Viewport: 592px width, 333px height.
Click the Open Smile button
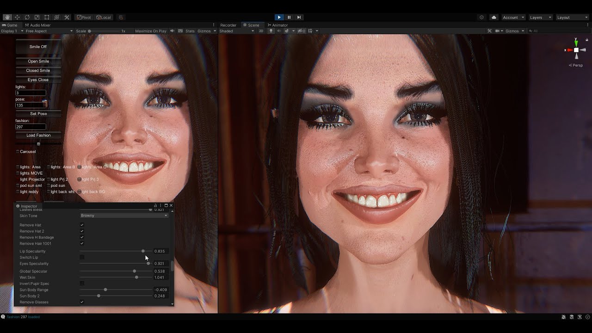[38, 61]
